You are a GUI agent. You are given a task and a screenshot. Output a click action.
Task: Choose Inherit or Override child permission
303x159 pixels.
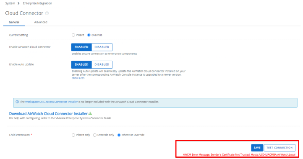click(x=119, y=135)
